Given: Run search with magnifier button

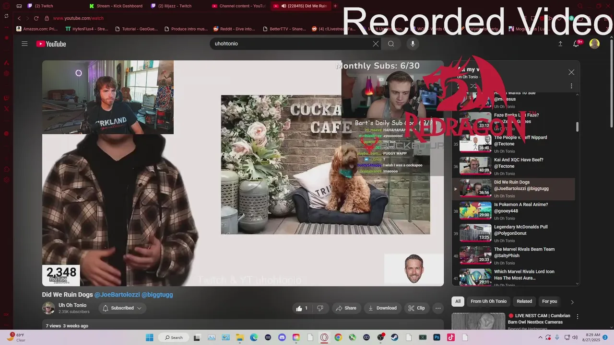Looking at the screenshot, I should [x=391, y=44].
